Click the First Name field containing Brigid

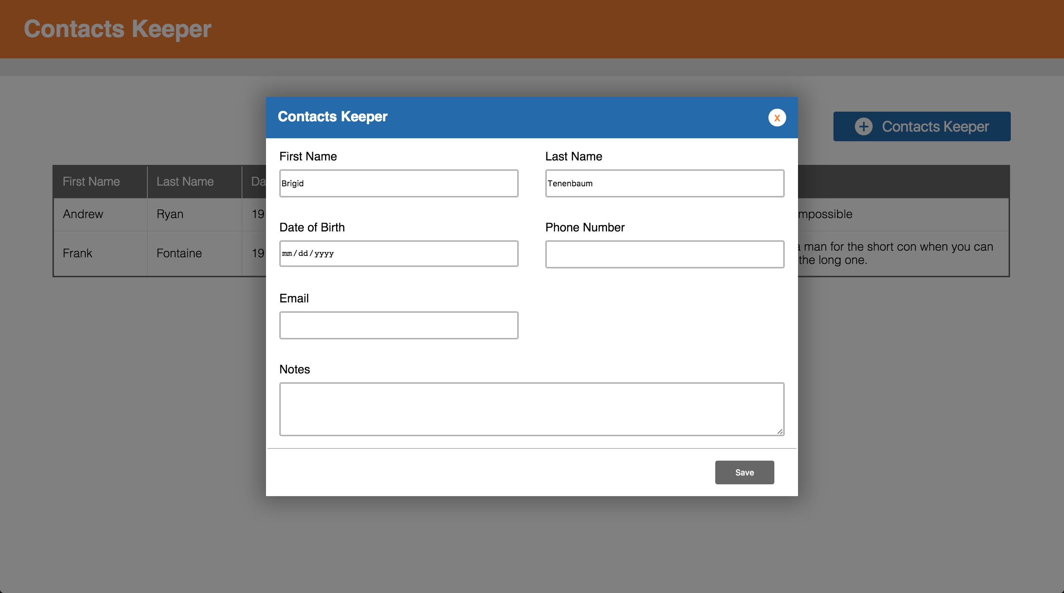[x=399, y=183]
